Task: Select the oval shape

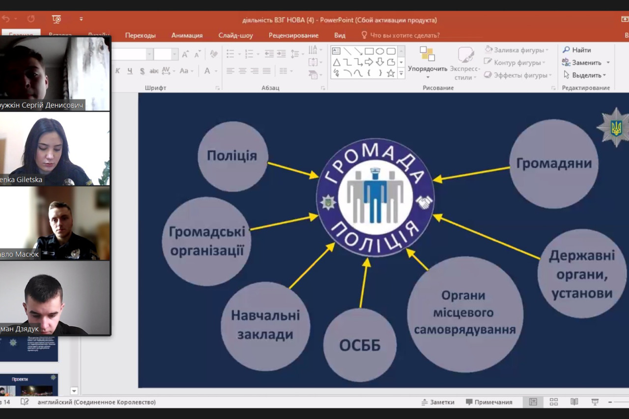Action: [380, 51]
